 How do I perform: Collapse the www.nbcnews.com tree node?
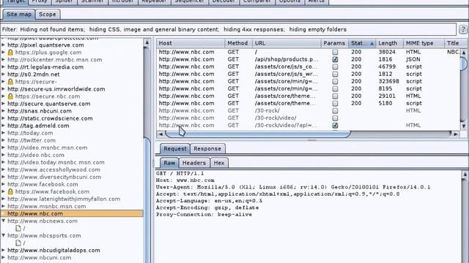(x=3, y=221)
